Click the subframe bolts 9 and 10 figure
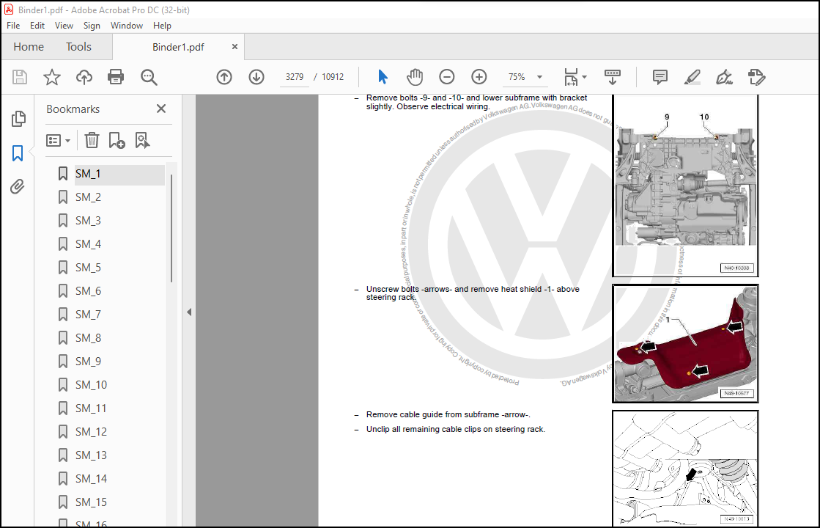This screenshot has width=820, height=528. tap(685, 186)
